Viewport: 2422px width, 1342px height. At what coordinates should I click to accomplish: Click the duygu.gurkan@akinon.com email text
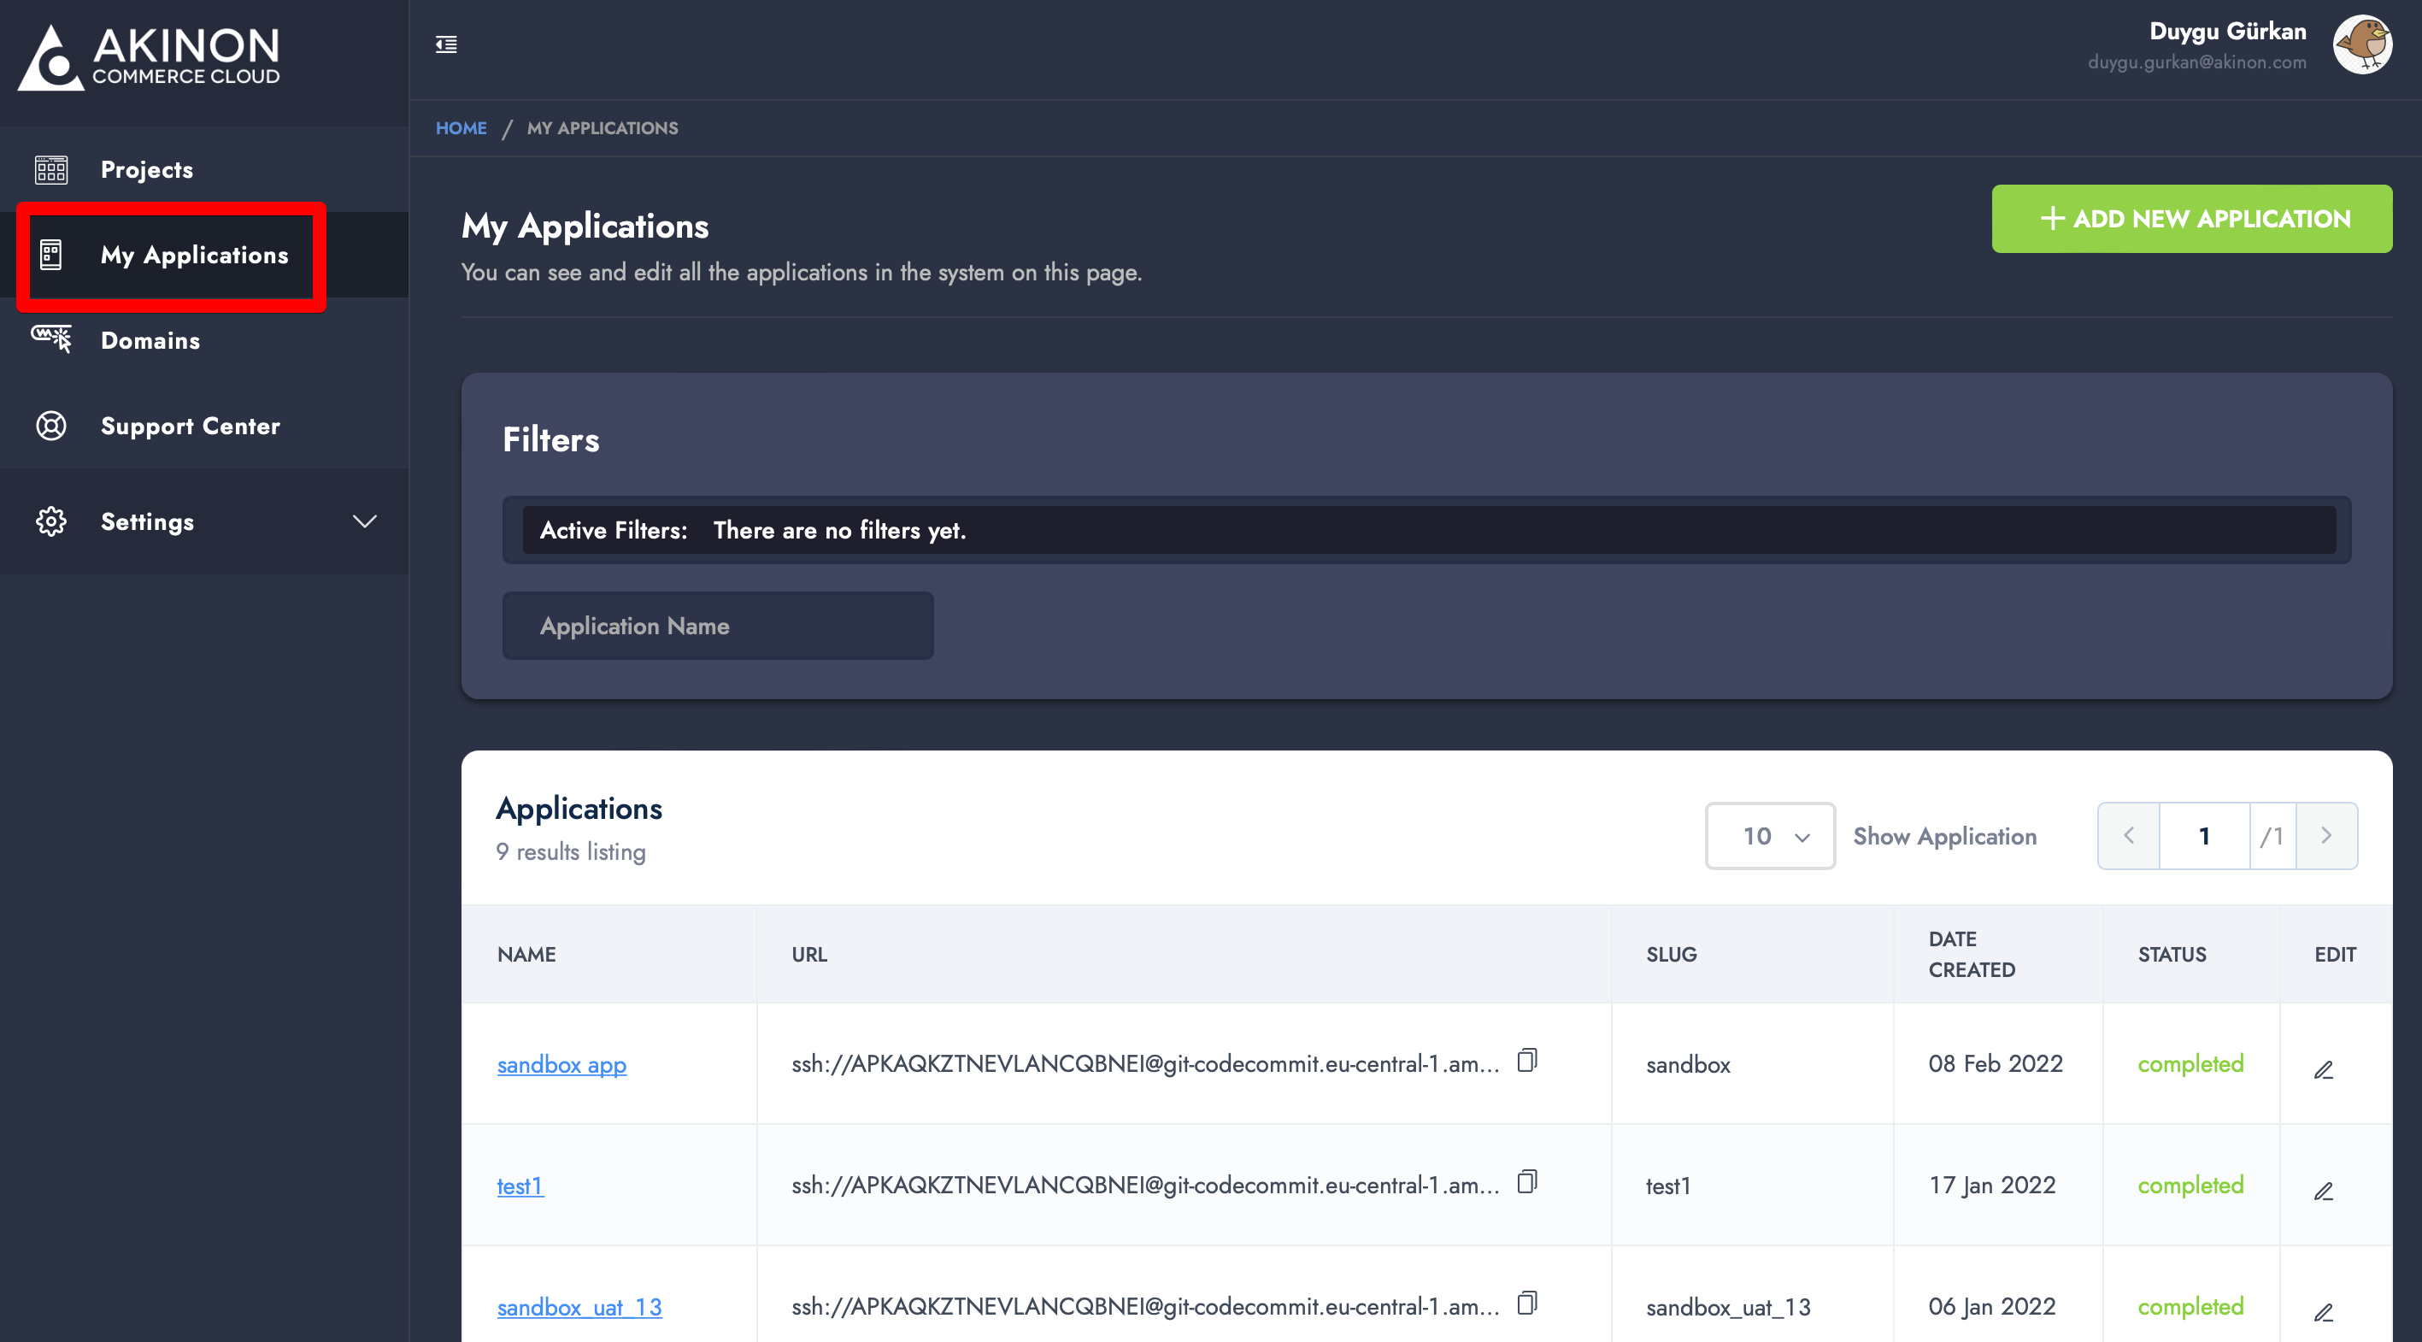[2196, 62]
